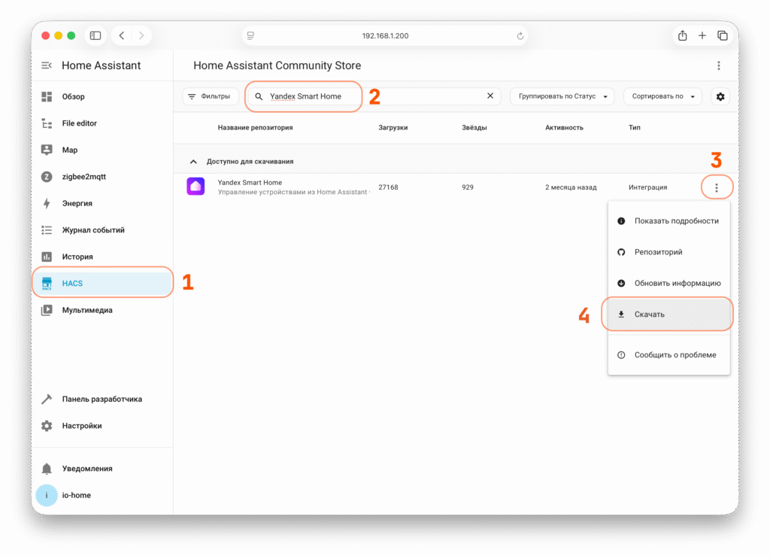
Task: Select Скачать from the context menu
Action: pyautogui.click(x=649, y=314)
